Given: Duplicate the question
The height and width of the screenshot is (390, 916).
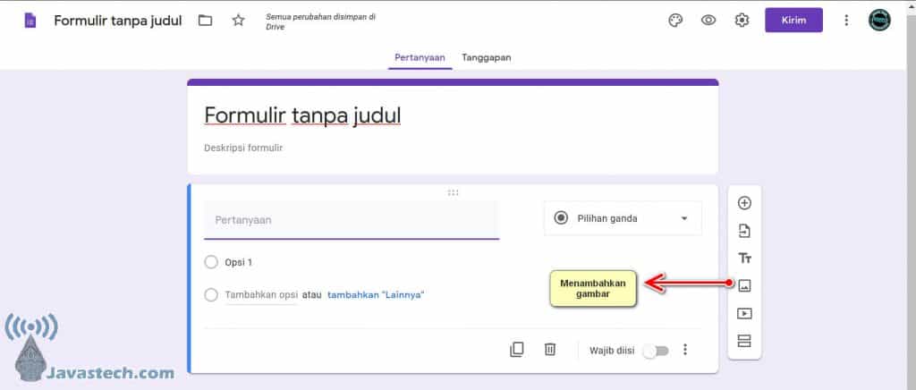Looking at the screenshot, I should click(516, 350).
